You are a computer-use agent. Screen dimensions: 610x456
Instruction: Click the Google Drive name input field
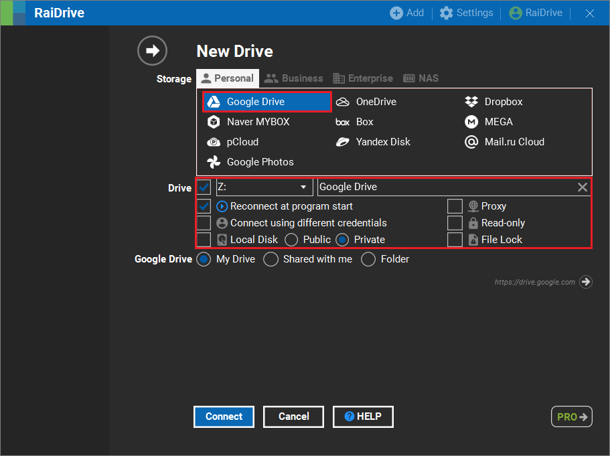442,187
